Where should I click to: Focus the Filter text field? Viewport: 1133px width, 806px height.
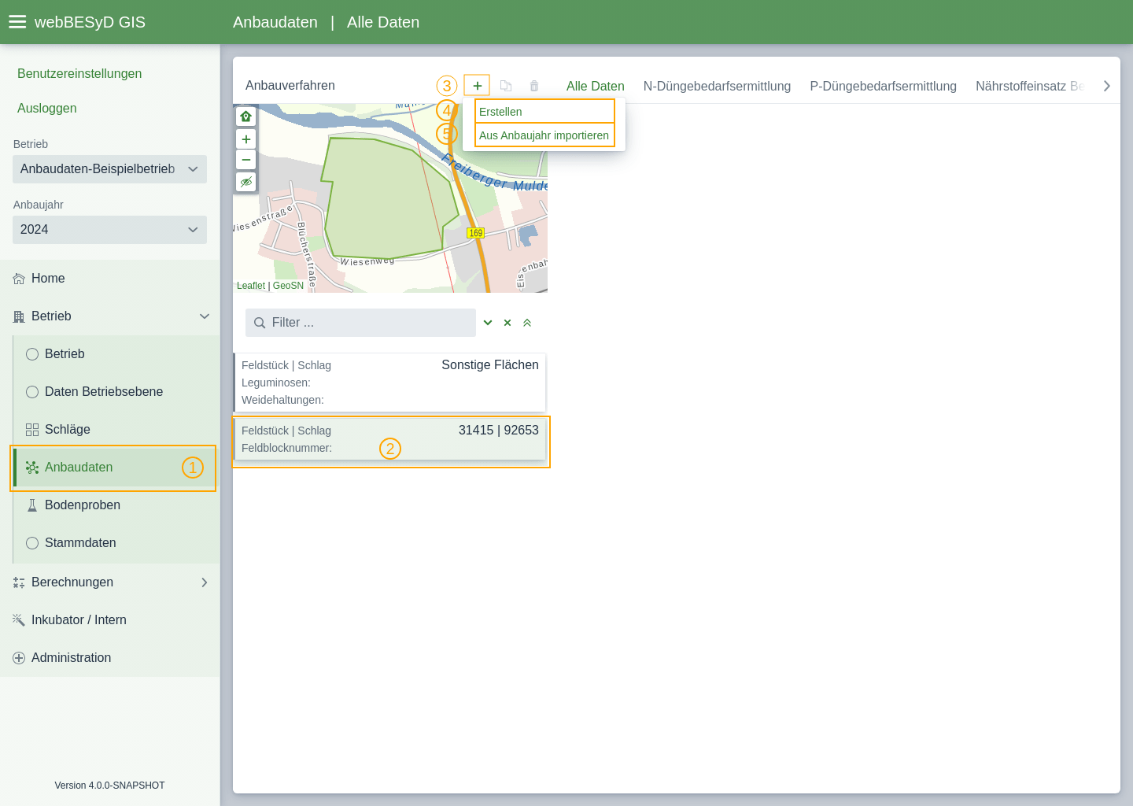pos(360,323)
